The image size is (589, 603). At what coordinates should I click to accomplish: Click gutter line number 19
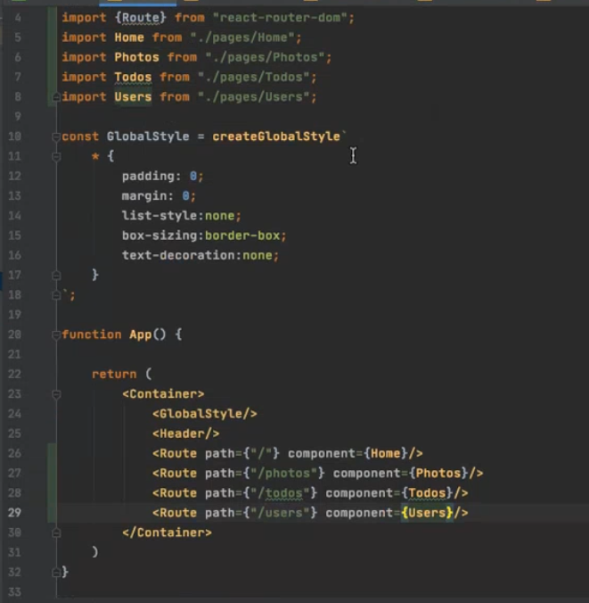coord(14,315)
